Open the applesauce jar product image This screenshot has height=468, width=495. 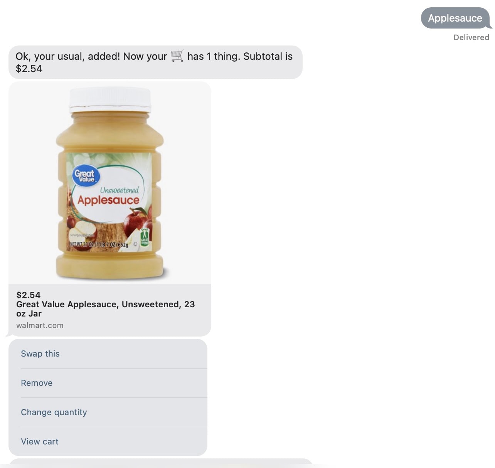110,183
